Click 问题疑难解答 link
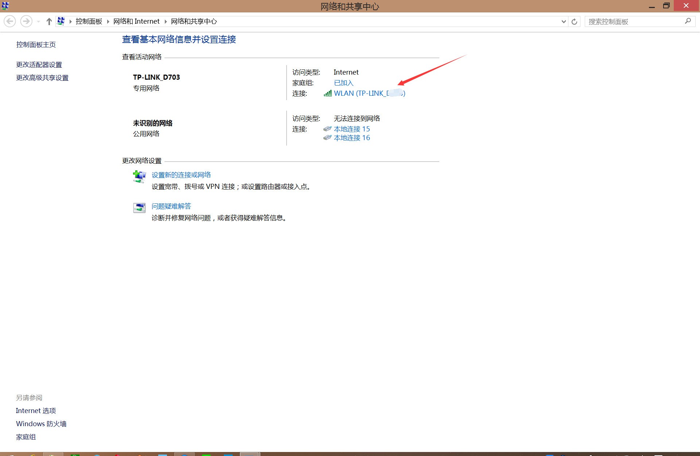 point(171,206)
